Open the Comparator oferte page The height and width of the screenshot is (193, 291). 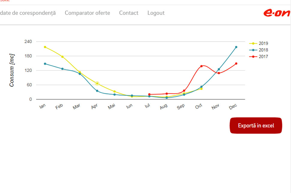[87, 13]
